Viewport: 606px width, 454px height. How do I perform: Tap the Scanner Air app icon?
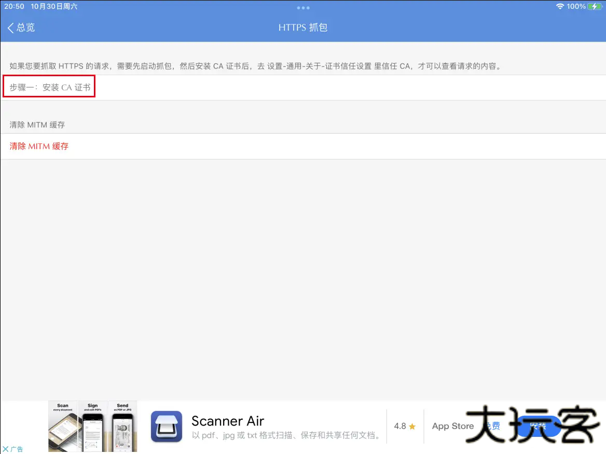(x=167, y=426)
